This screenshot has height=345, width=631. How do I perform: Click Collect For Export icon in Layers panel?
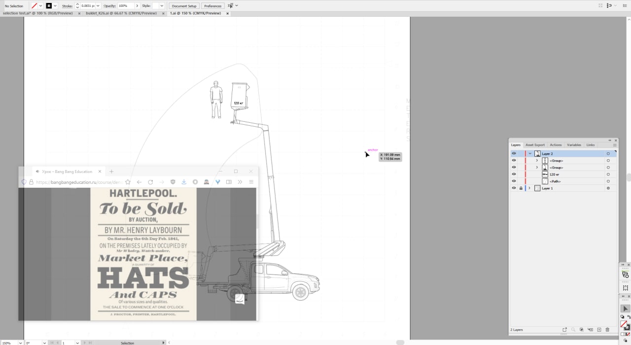point(565,329)
